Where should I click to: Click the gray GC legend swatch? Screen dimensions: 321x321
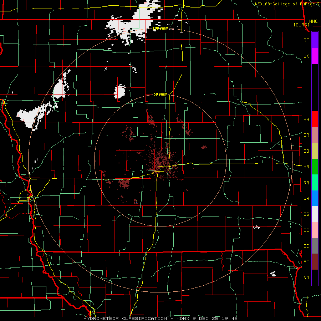click(x=315, y=246)
